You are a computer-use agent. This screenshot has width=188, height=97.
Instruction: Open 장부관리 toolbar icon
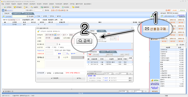[56, 7]
